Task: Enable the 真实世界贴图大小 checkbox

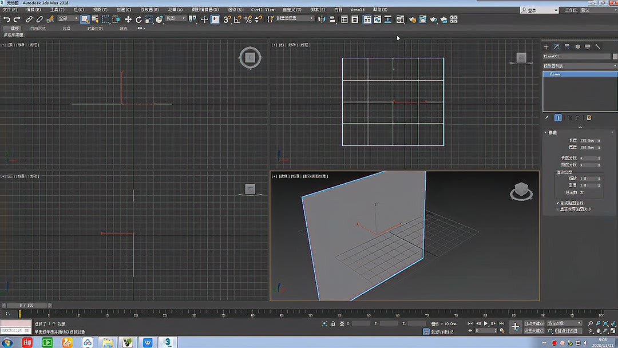Action: coord(558,209)
